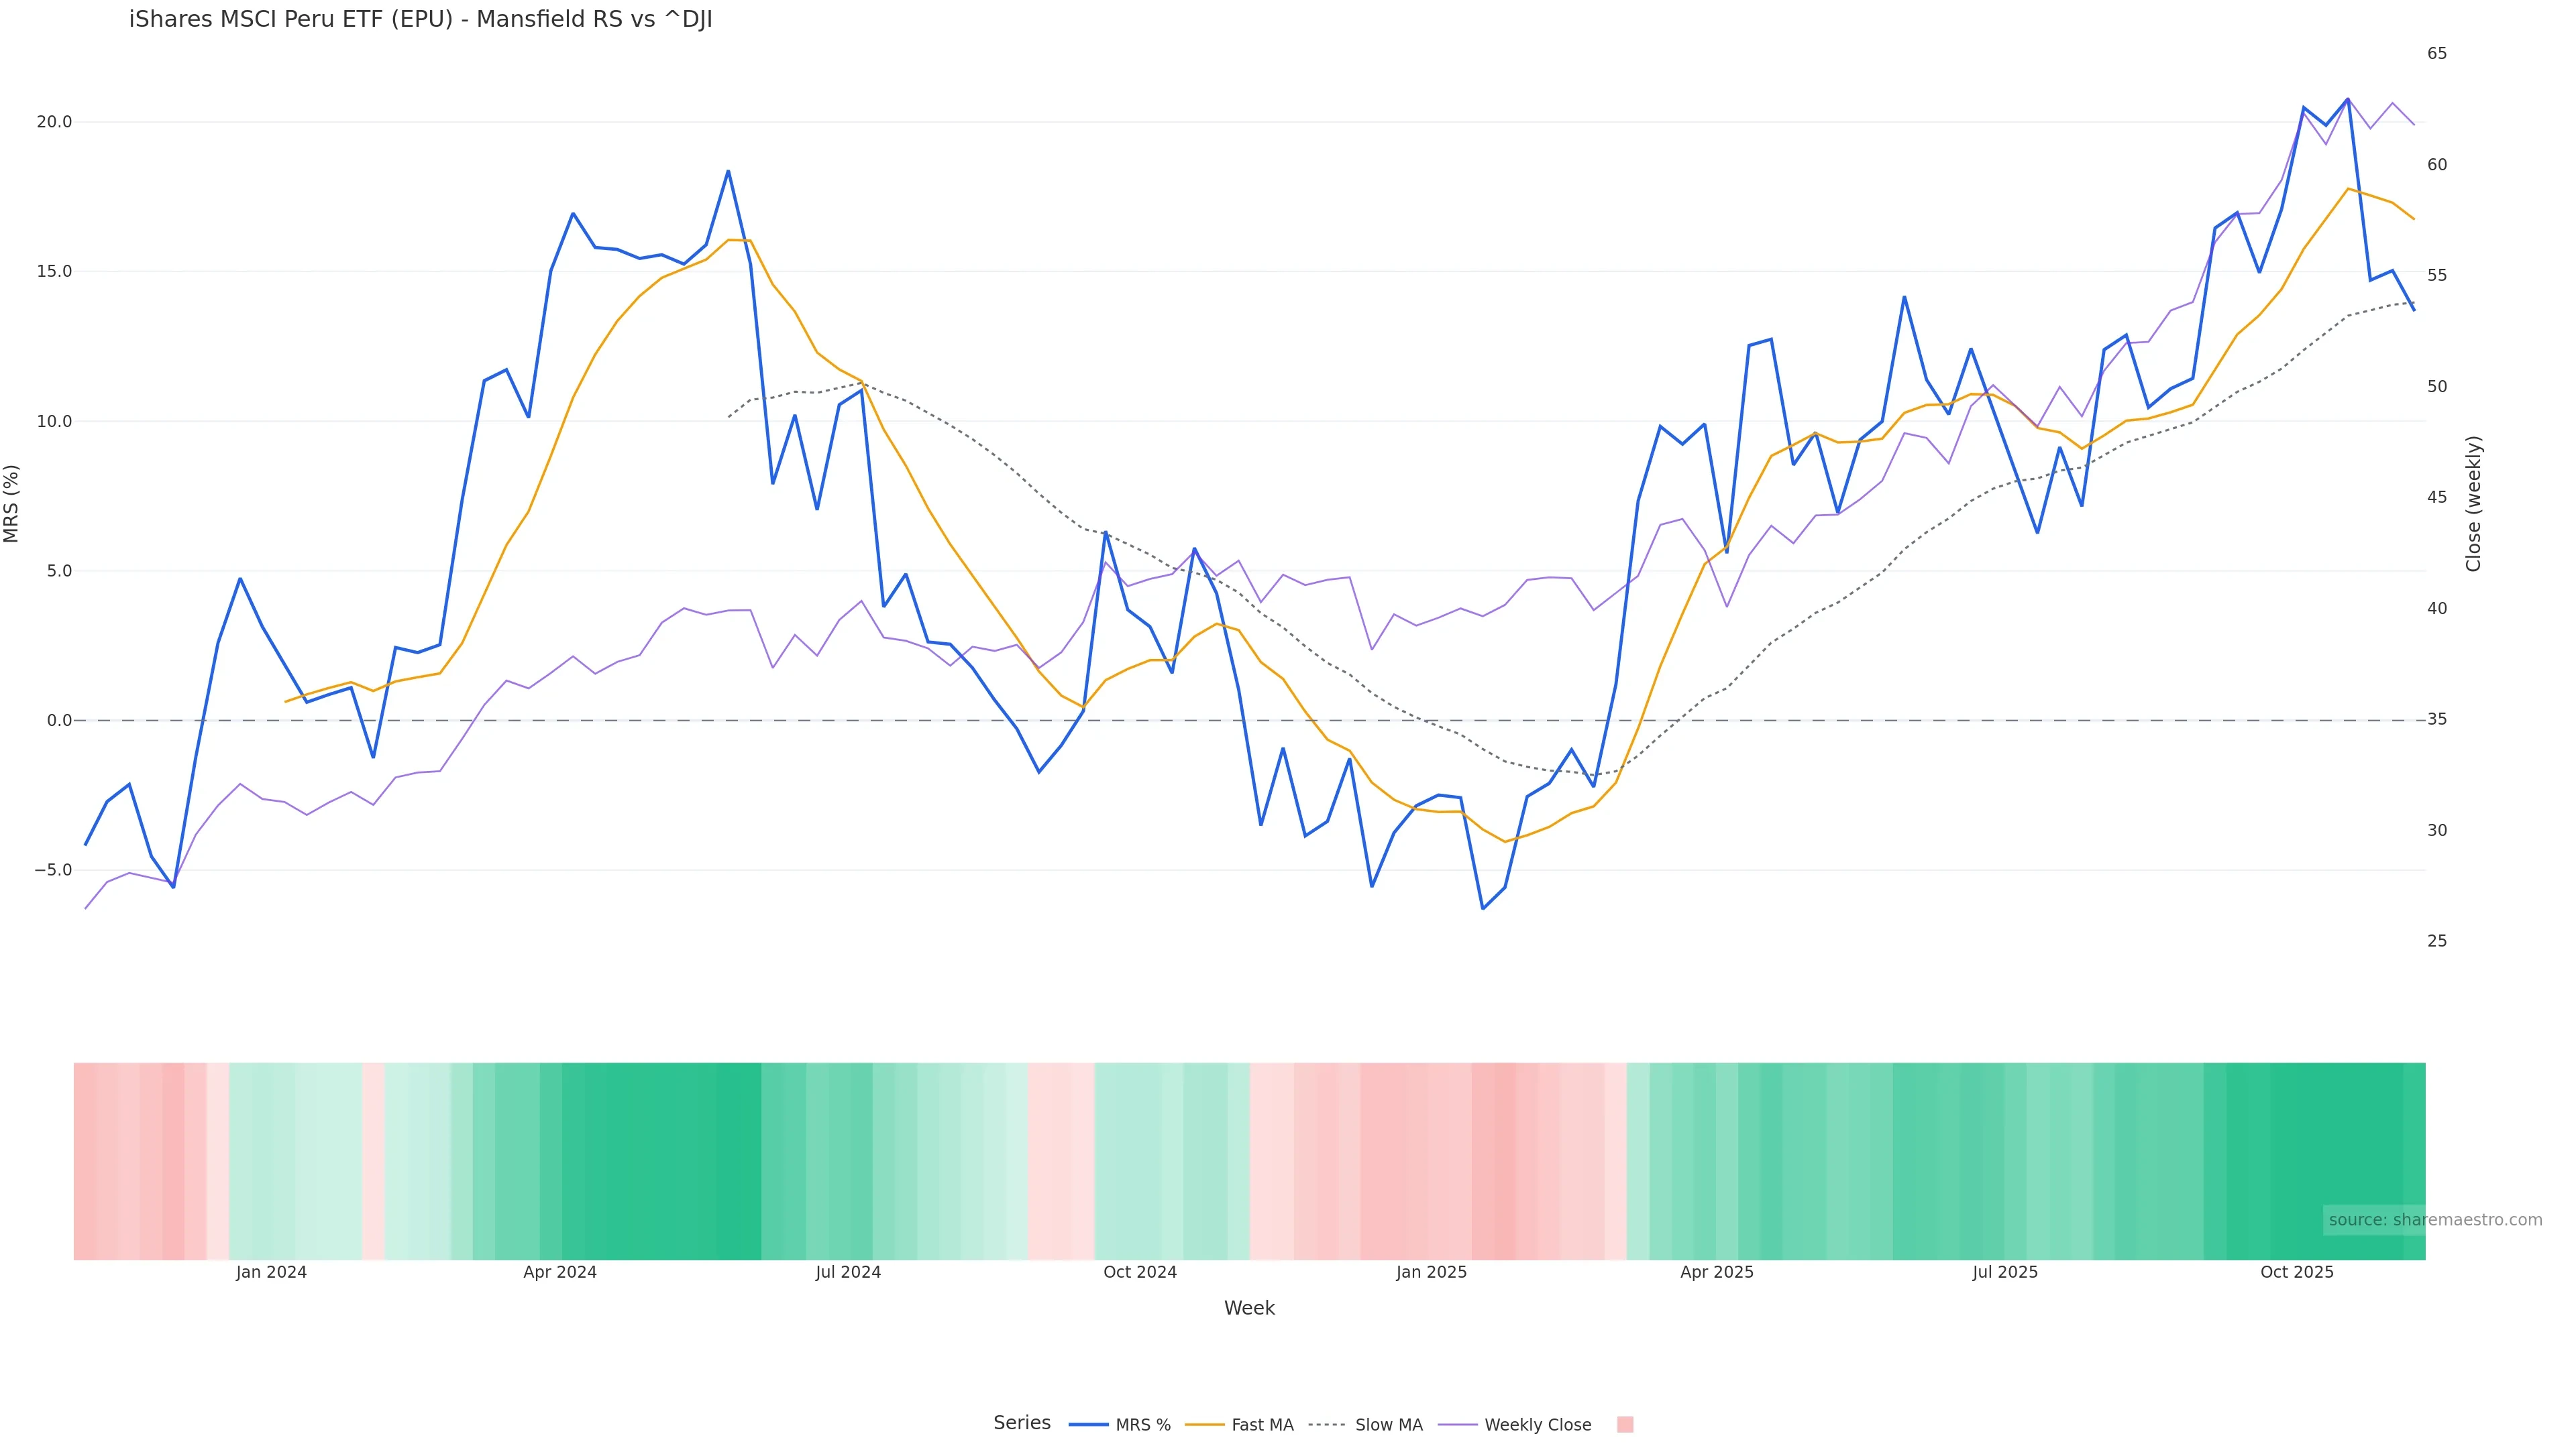Click the Close (weekly) right axis title
2576x1448 pixels.
point(2473,503)
